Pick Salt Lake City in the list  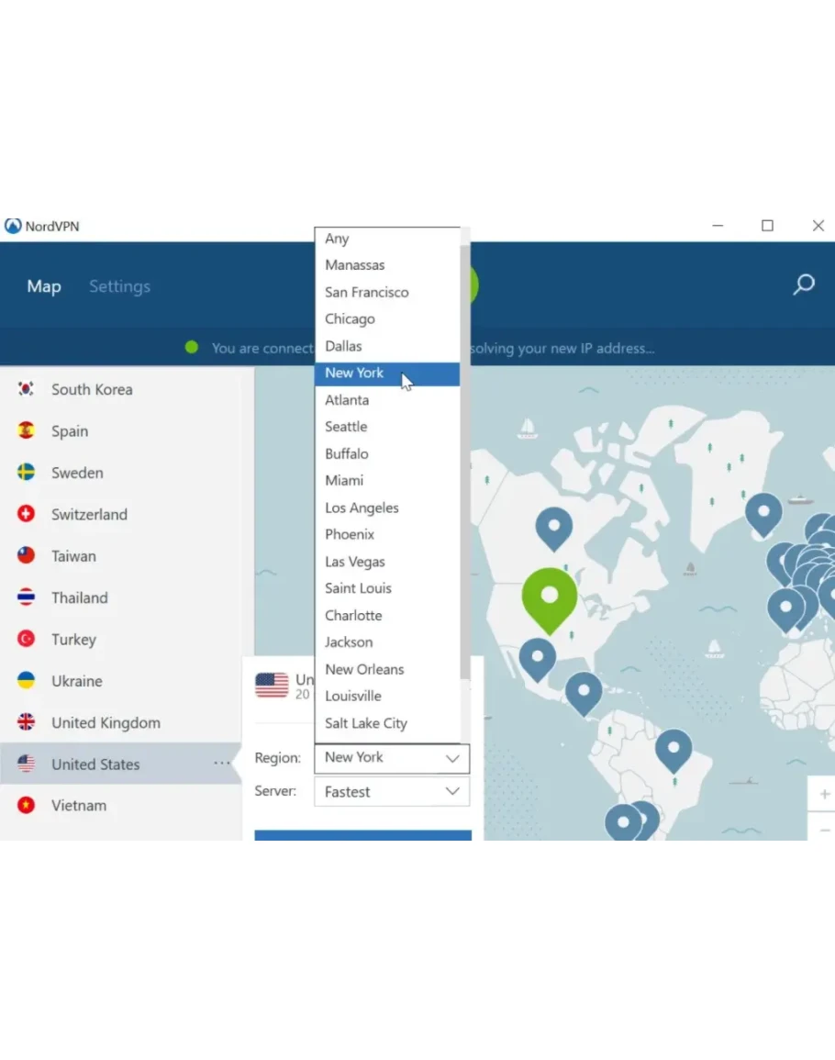pyautogui.click(x=365, y=723)
